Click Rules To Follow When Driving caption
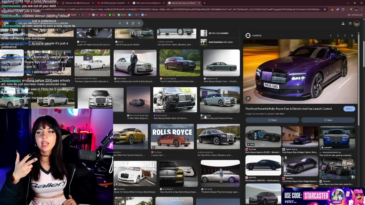The height and width of the screenshot is (205, 365). coord(135,192)
